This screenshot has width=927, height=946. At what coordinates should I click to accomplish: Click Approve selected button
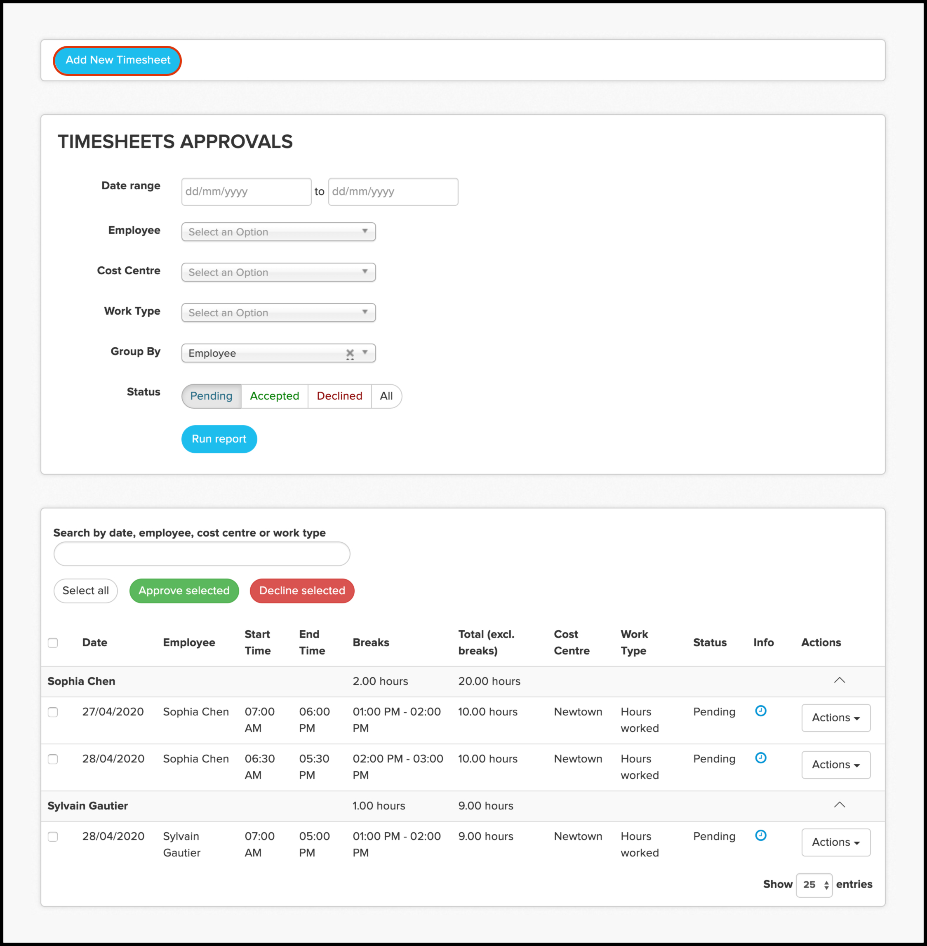coord(184,591)
